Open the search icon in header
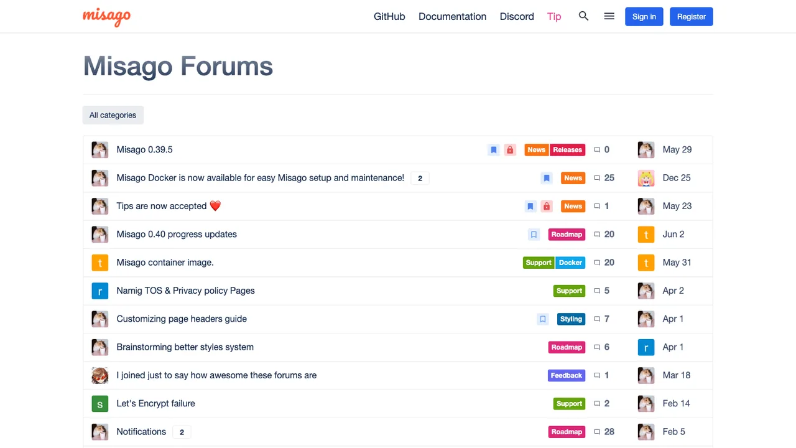The width and height of the screenshot is (796, 448). click(583, 16)
